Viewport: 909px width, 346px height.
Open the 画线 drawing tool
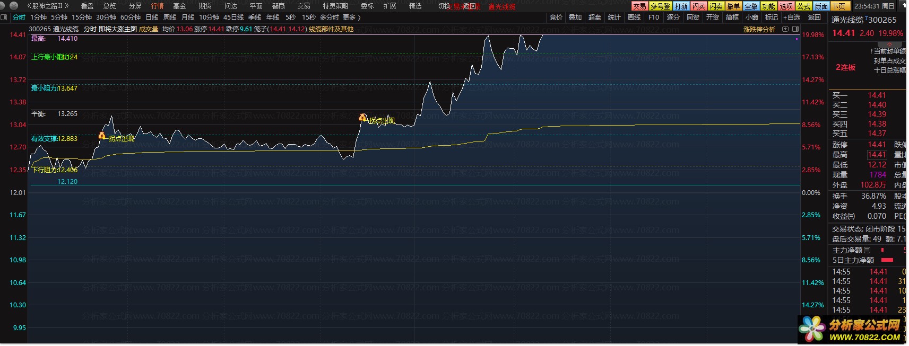click(634, 17)
